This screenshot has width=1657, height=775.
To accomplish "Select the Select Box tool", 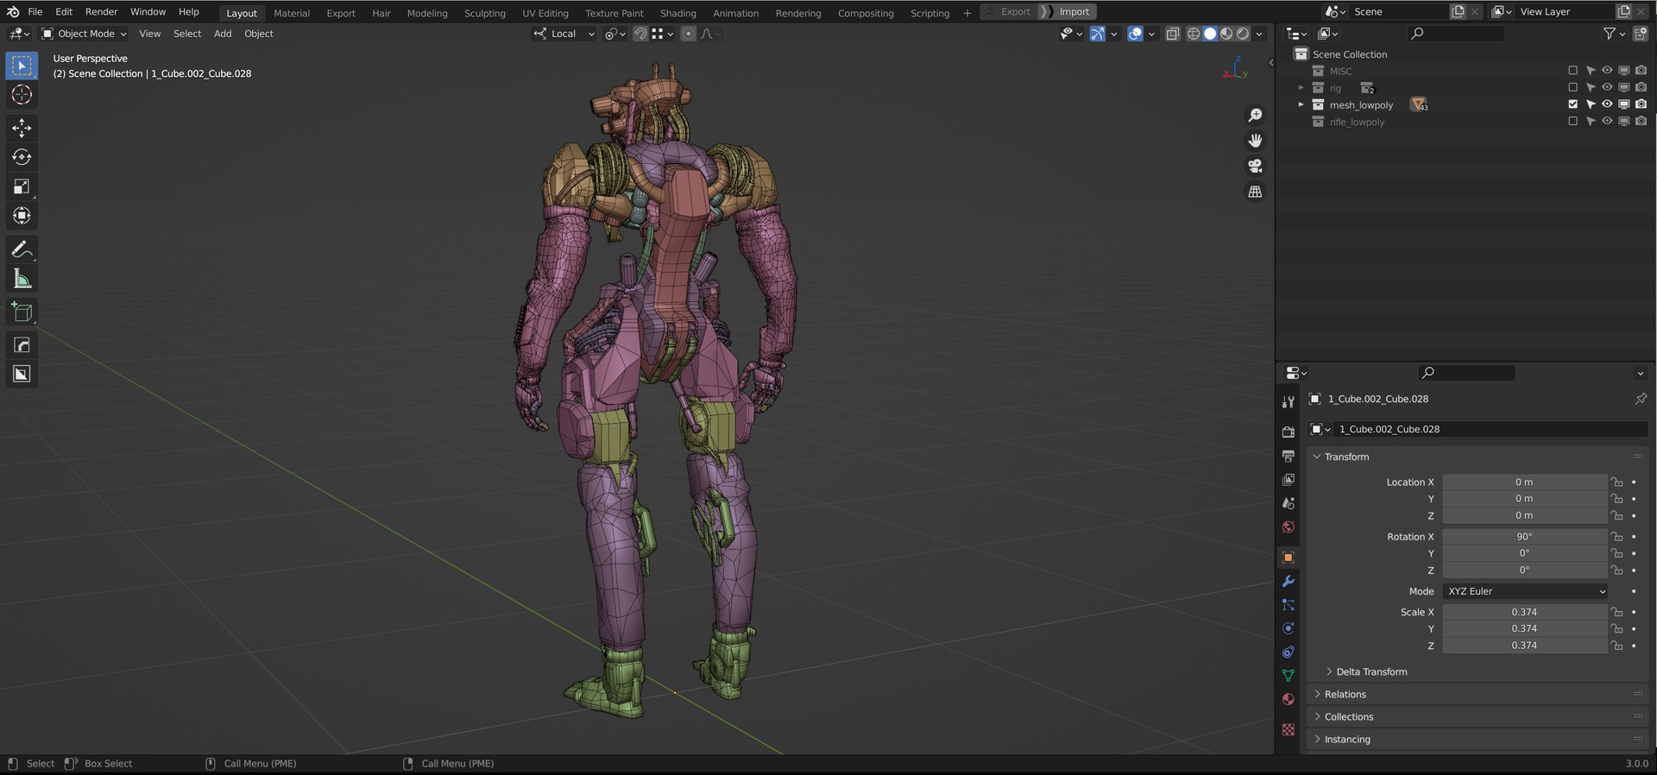I will point(22,66).
